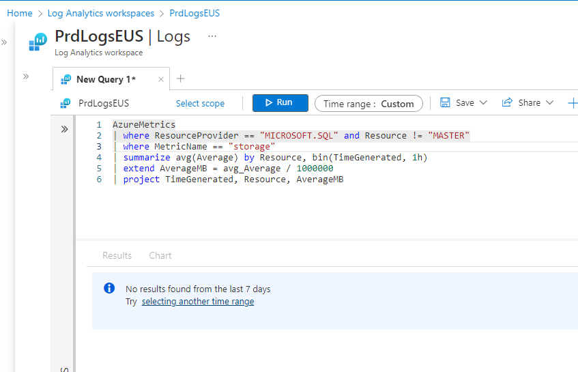Image resolution: width=578 pixels, height=372 pixels.
Task: Click the "storage" string on line 3
Action: pos(252,147)
